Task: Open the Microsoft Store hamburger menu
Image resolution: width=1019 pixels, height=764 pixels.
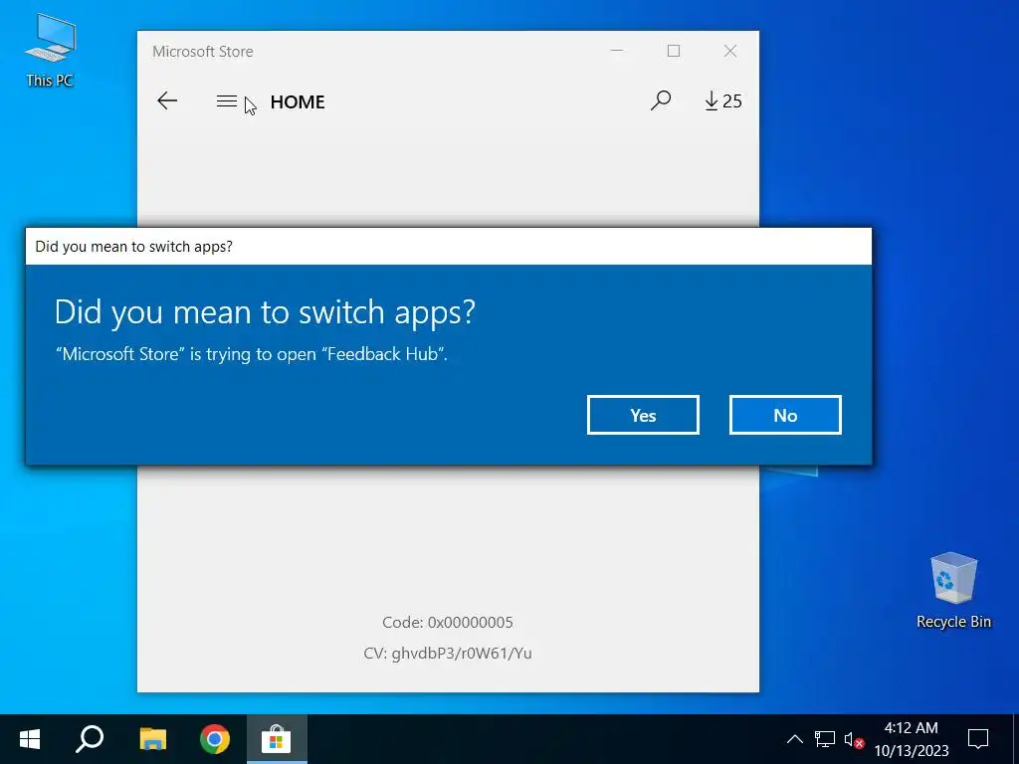Action: (x=227, y=100)
